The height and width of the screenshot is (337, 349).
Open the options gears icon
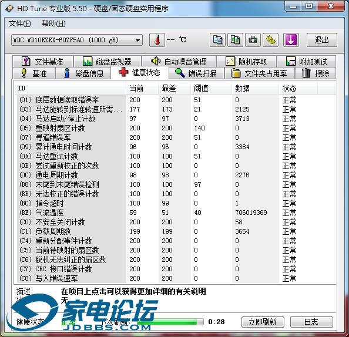click(271, 40)
